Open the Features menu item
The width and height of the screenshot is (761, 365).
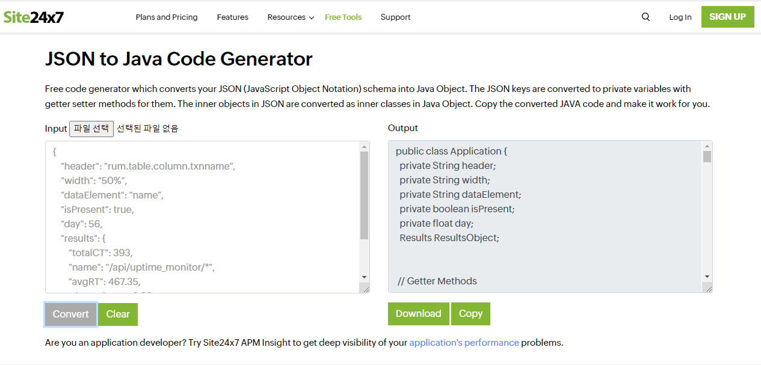pos(233,17)
